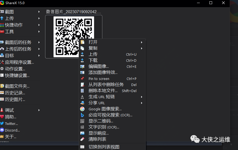Image resolution: width=238 pixels, height=150 pixels.
Task: Open 应用程序设置... entry
Action: coord(19,62)
